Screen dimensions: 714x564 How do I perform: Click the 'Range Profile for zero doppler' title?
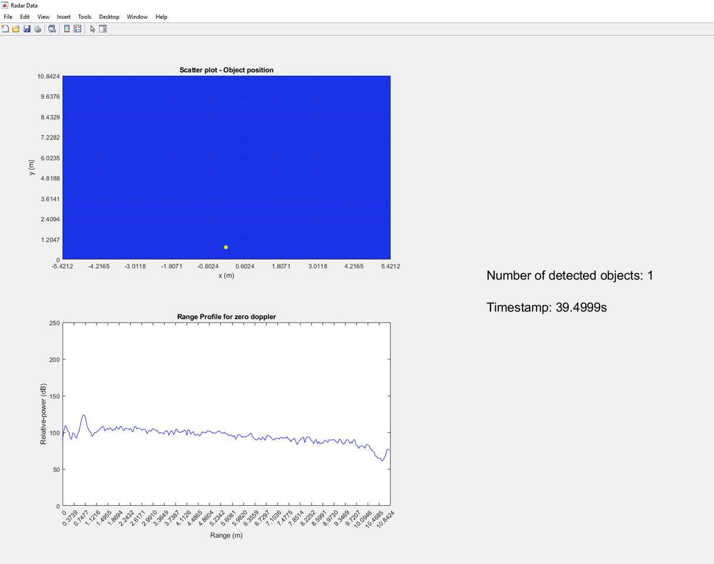226,317
